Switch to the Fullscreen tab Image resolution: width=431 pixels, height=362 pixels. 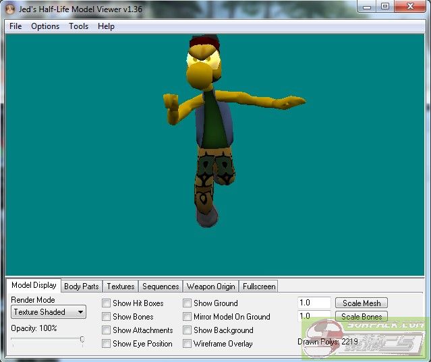tap(259, 286)
